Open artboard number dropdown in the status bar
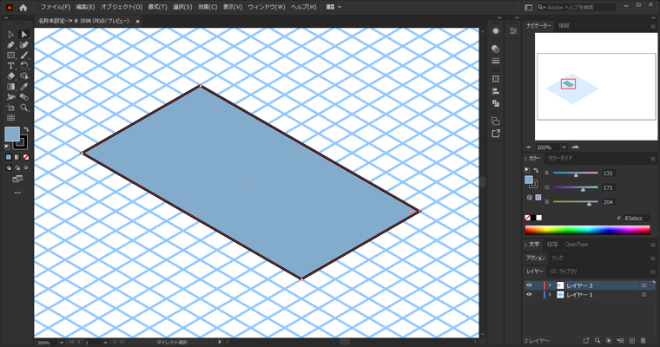The height and width of the screenshot is (347, 660). pyautogui.click(x=105, y=343)
